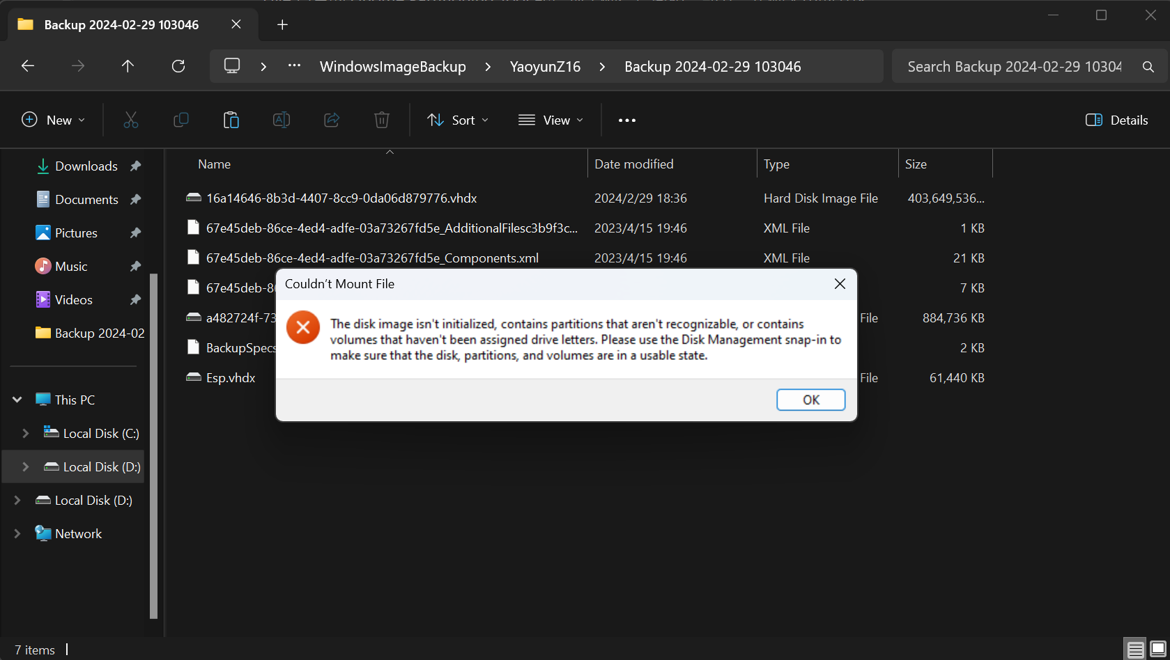Image resolution: width=1170 pixels, height=660 pixels.
Task: Refresh the current folder view
Action: tap(178, 66)
